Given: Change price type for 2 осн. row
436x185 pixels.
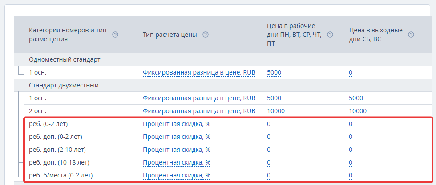Looking at the screenshot, I should click(x=199, y=111).
